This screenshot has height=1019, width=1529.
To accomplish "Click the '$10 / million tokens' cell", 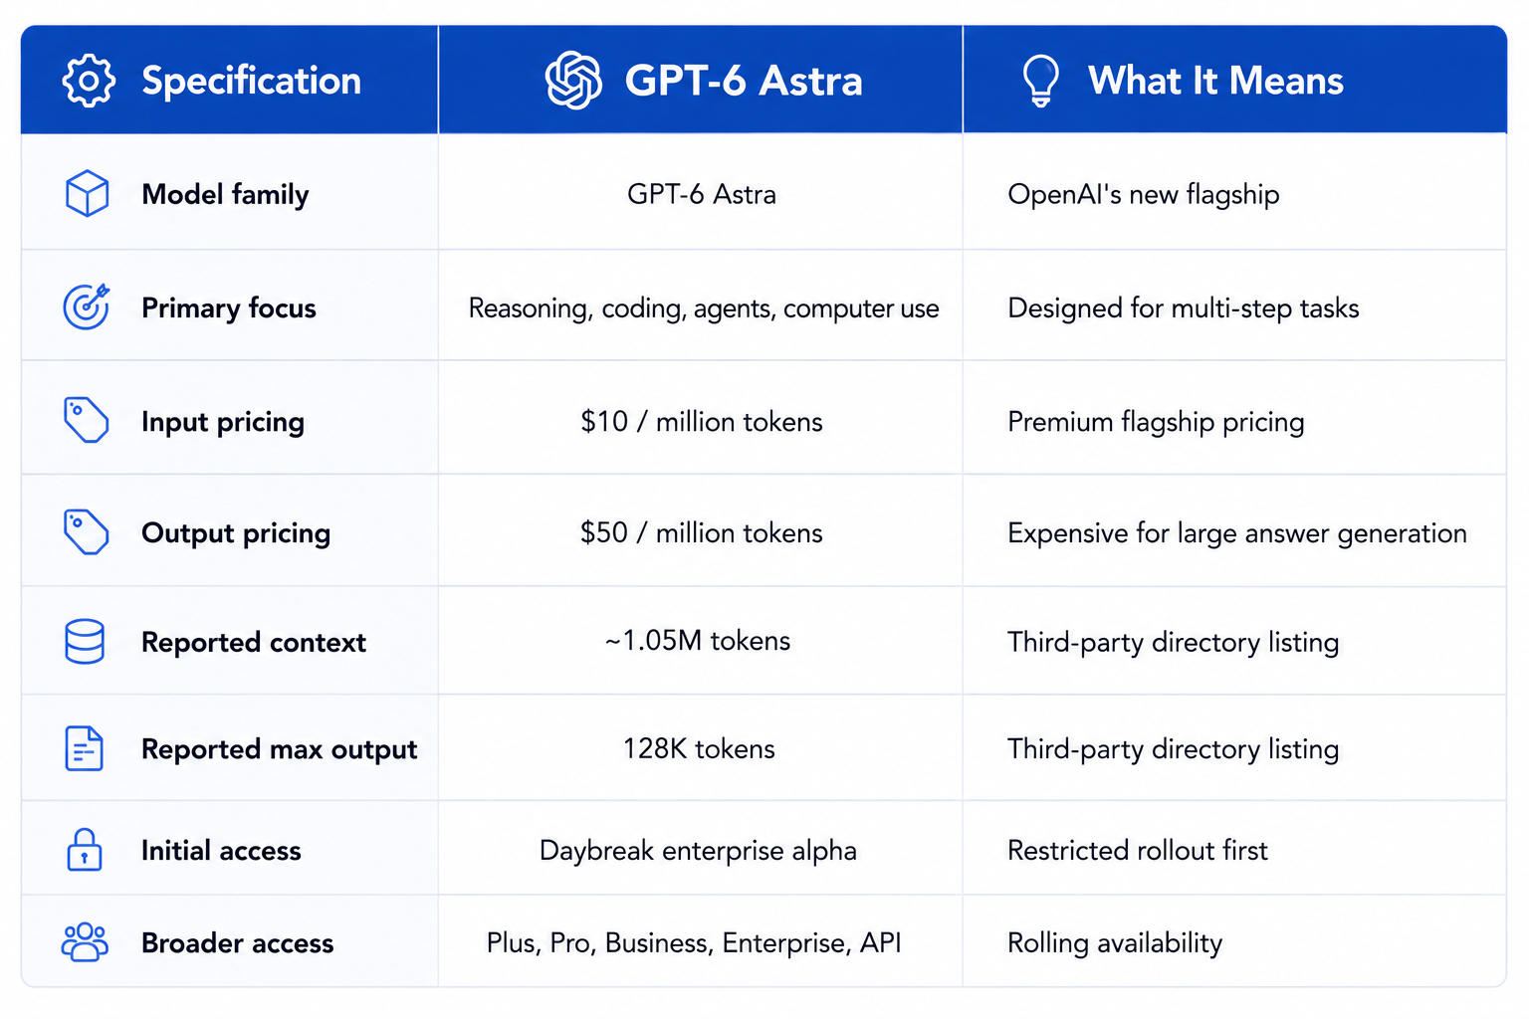I will pos(702,422).
